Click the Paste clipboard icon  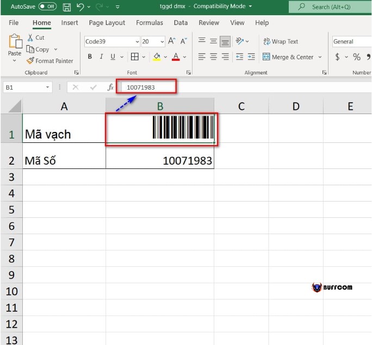coord(15,41)
